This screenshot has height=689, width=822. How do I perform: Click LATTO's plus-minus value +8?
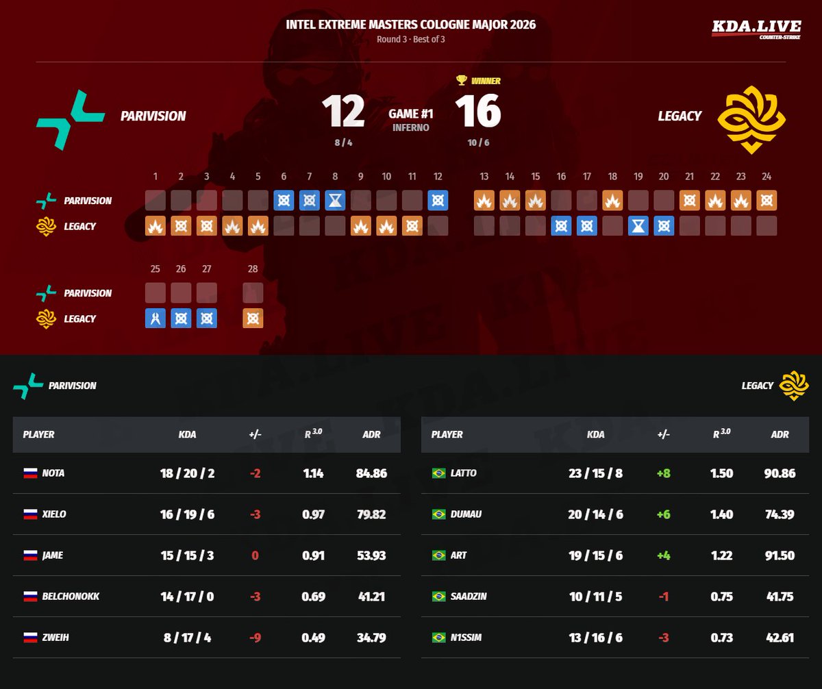pos(663,473)
